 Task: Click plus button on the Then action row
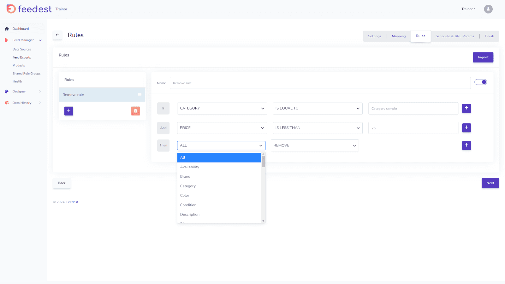(466, 145)
